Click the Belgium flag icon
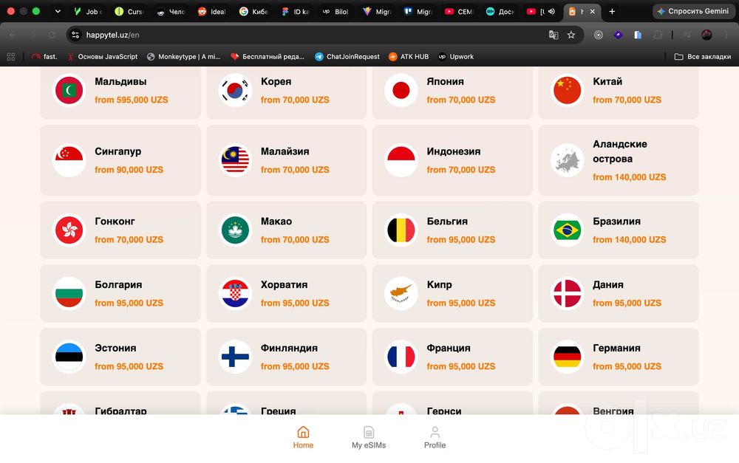 (401, 230)
